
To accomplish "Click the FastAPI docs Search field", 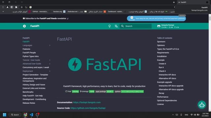I will click(x=136, y=26).
